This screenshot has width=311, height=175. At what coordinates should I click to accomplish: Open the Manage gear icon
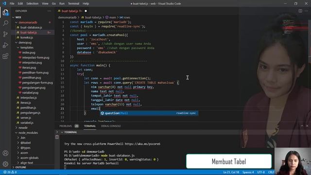[5, 164]
